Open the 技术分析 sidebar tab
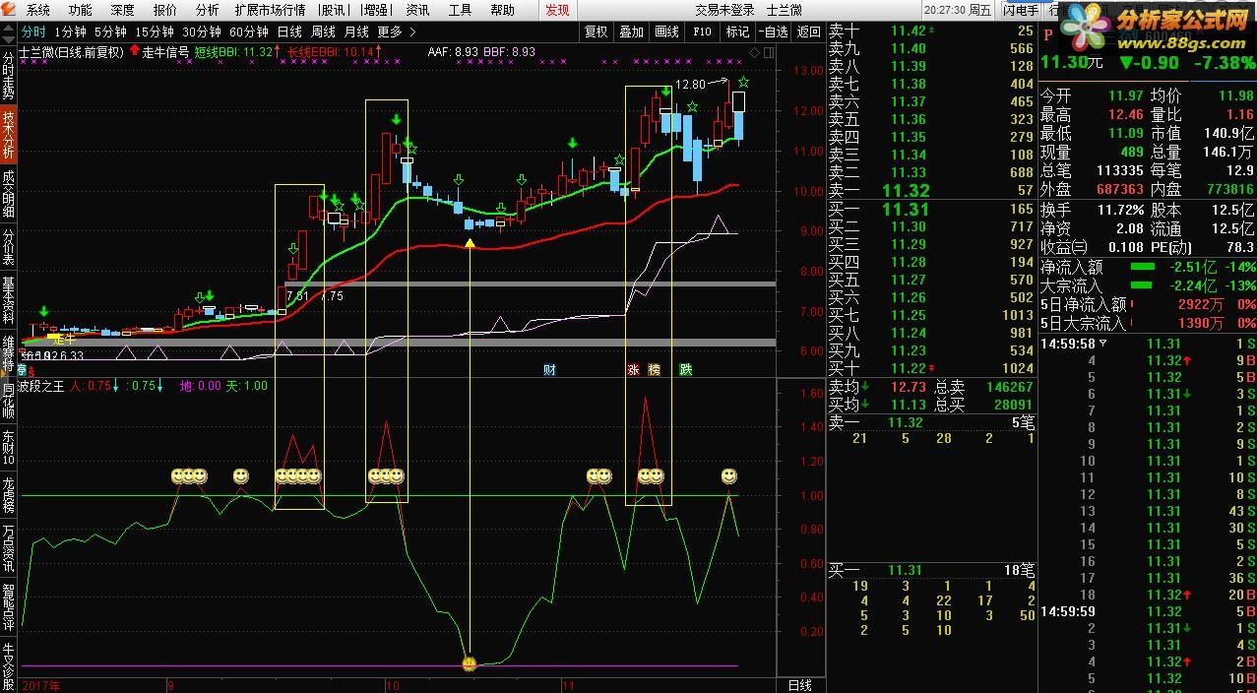 (x=9, y=134)
